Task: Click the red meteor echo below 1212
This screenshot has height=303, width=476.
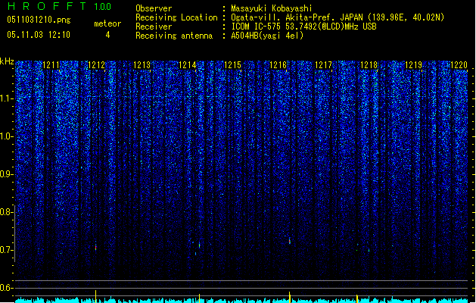Action: tap(96, 247)
